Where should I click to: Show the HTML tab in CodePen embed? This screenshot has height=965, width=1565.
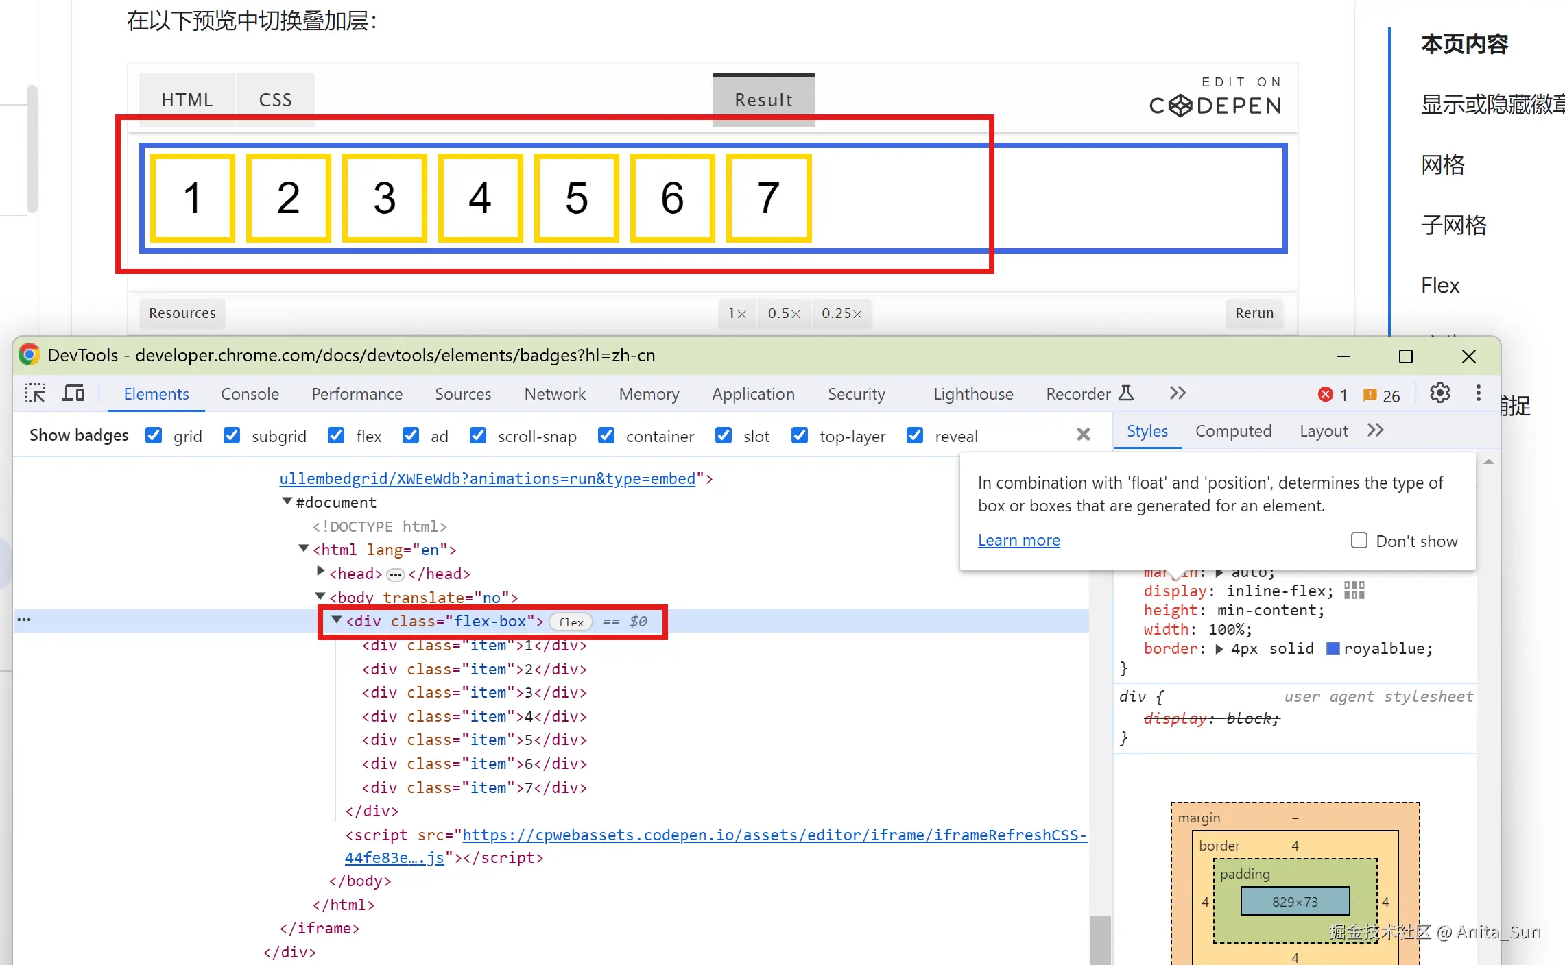tap(187, 100)
